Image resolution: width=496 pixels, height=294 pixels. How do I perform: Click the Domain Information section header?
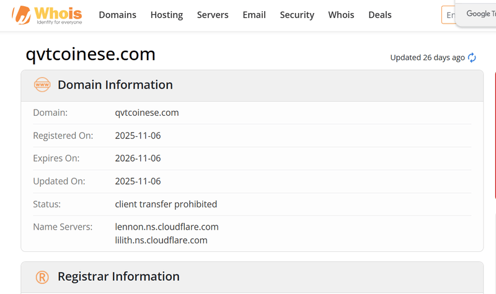252,85
